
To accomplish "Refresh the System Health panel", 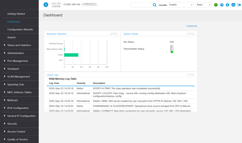I will (x=191, y=34).
